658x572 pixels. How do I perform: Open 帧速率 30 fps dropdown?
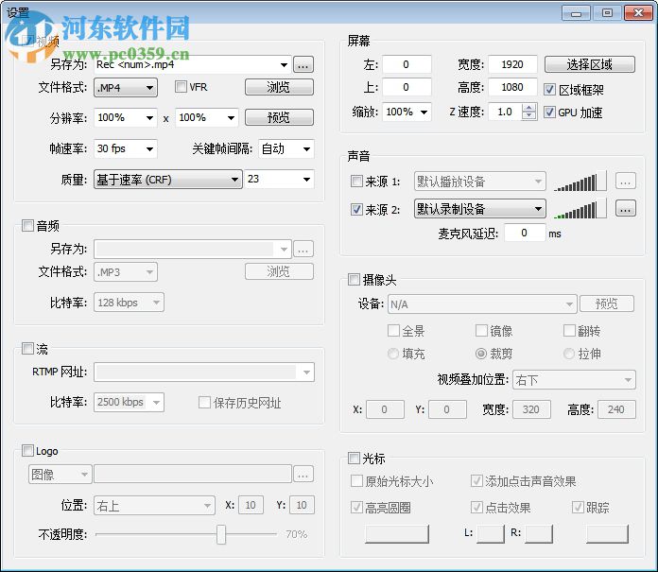(x=126, y=149)
